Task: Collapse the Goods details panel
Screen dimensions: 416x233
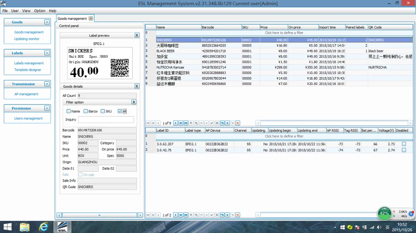Action: click(x=137, y=87)
